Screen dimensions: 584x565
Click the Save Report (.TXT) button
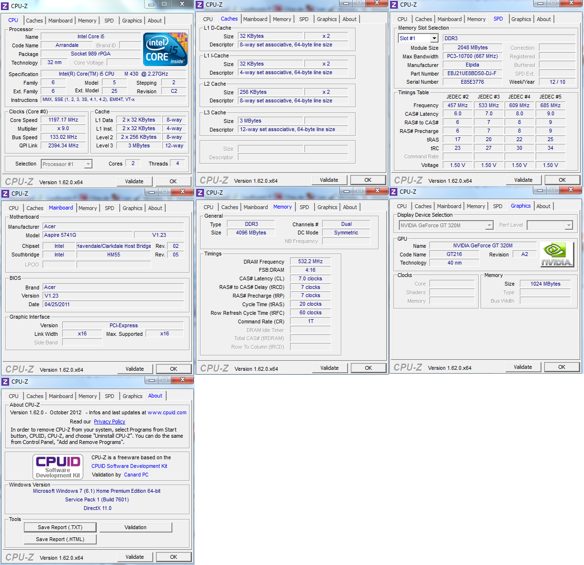coord(60,527)
